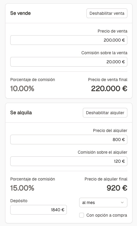
Task: Click the 'Precio del alquiler' field label
Action: [110, 130]
